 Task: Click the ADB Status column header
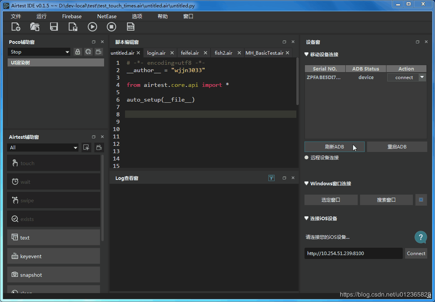(x=365, y=69)
